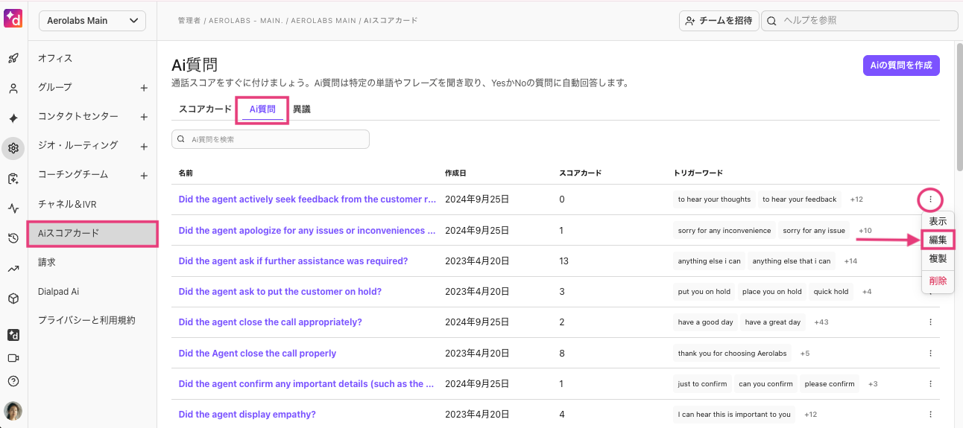The width and height of the screenshot is (963, 428).
Task: Select 複製 from the context menu
Action: pos(938,258)
